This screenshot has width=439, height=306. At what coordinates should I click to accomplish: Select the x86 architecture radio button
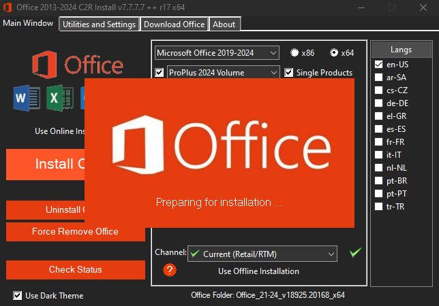pos(294,52)
